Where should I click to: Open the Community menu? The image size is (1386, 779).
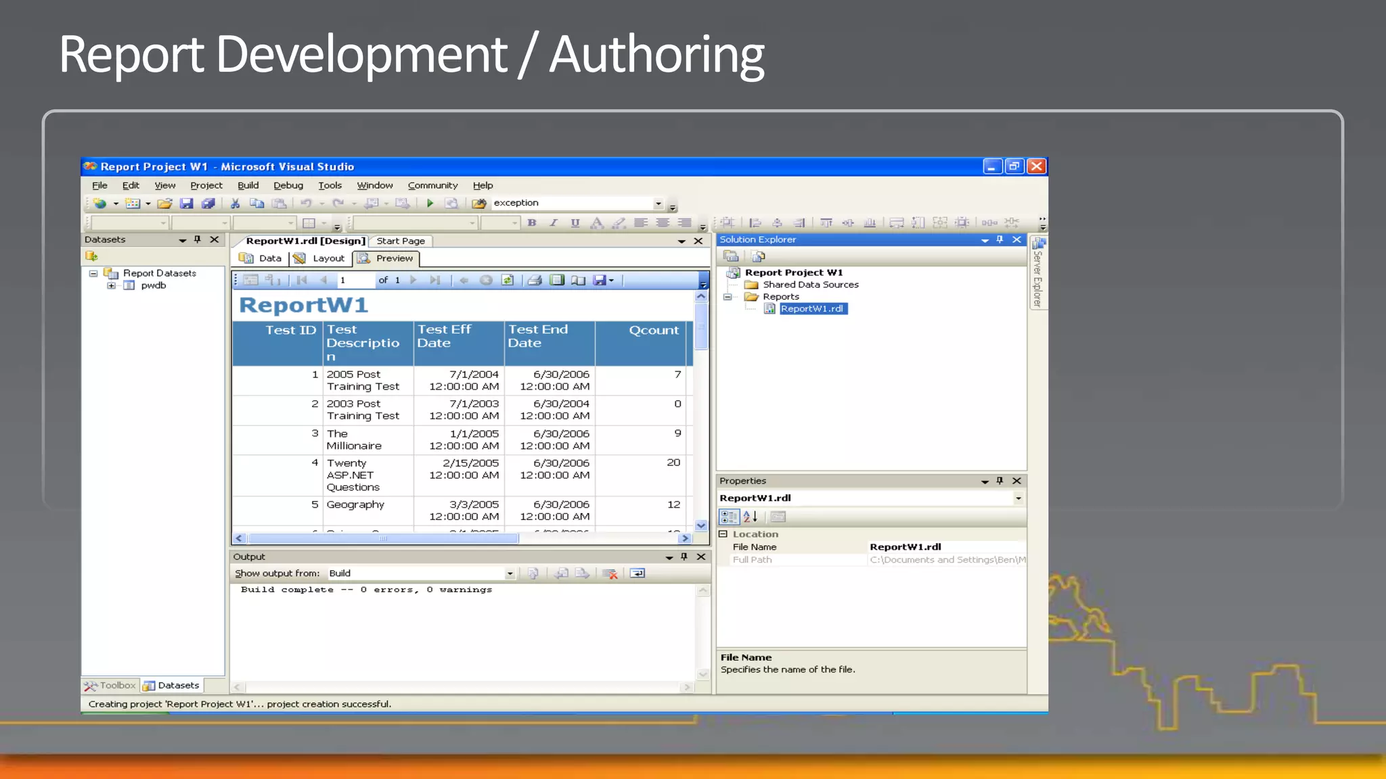coord(432,185)
